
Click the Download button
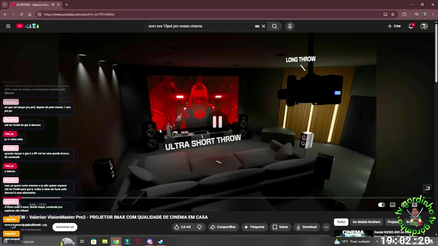point(306,227)
